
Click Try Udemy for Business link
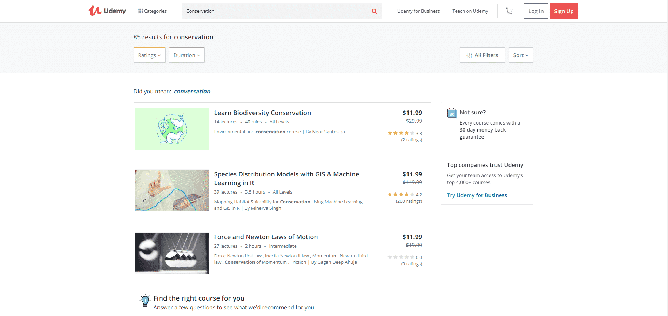(x=477, y=195)
